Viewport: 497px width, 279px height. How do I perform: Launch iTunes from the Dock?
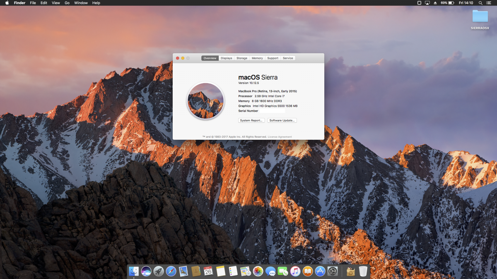click(295, 271)
